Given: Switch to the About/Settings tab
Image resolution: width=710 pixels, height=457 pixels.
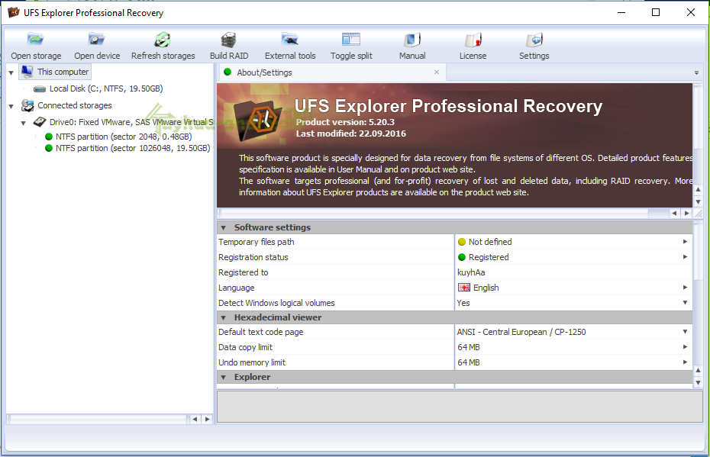Looking at the screenshot, I should (x=332, y=72).
